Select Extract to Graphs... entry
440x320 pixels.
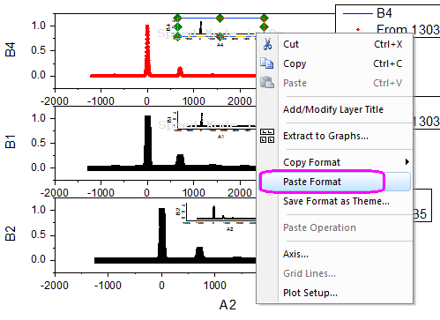coord(325,136)
